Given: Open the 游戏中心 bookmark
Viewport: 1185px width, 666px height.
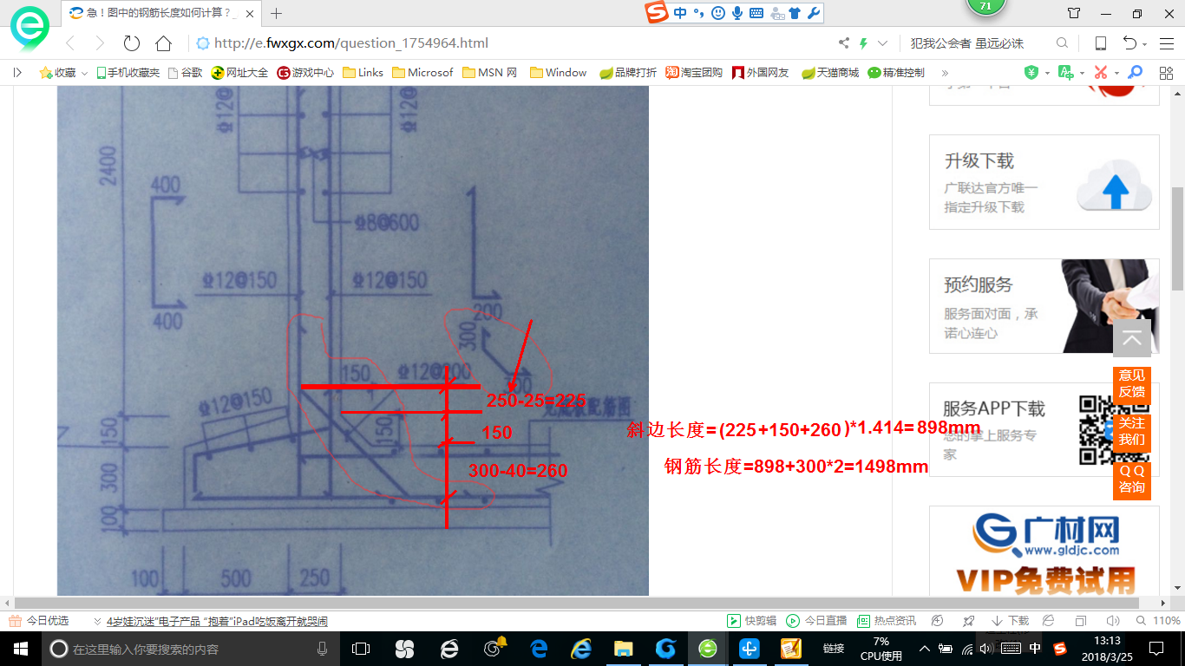Looking at the screenshot, I should coord(305,73).
